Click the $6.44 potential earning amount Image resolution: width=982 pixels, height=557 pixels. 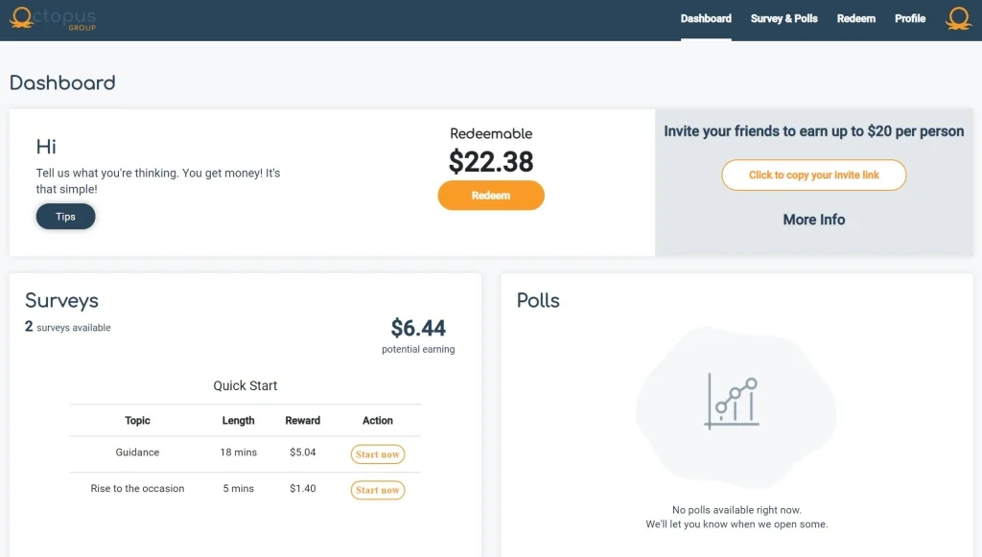(x=418, y=329)
